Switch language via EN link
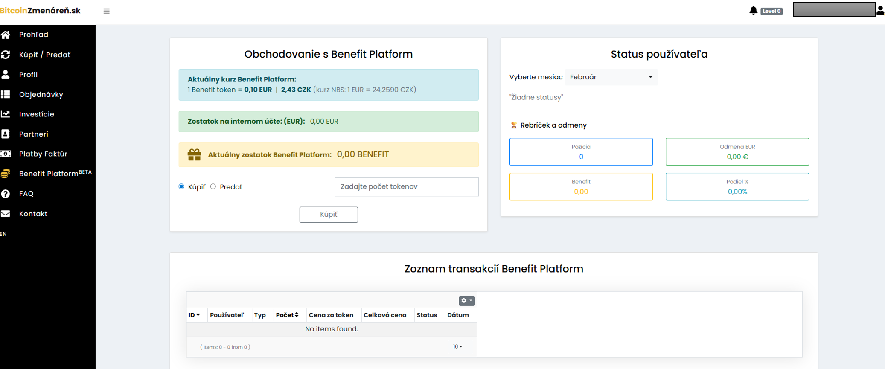The image size is (885, 369). click(3, 234)
